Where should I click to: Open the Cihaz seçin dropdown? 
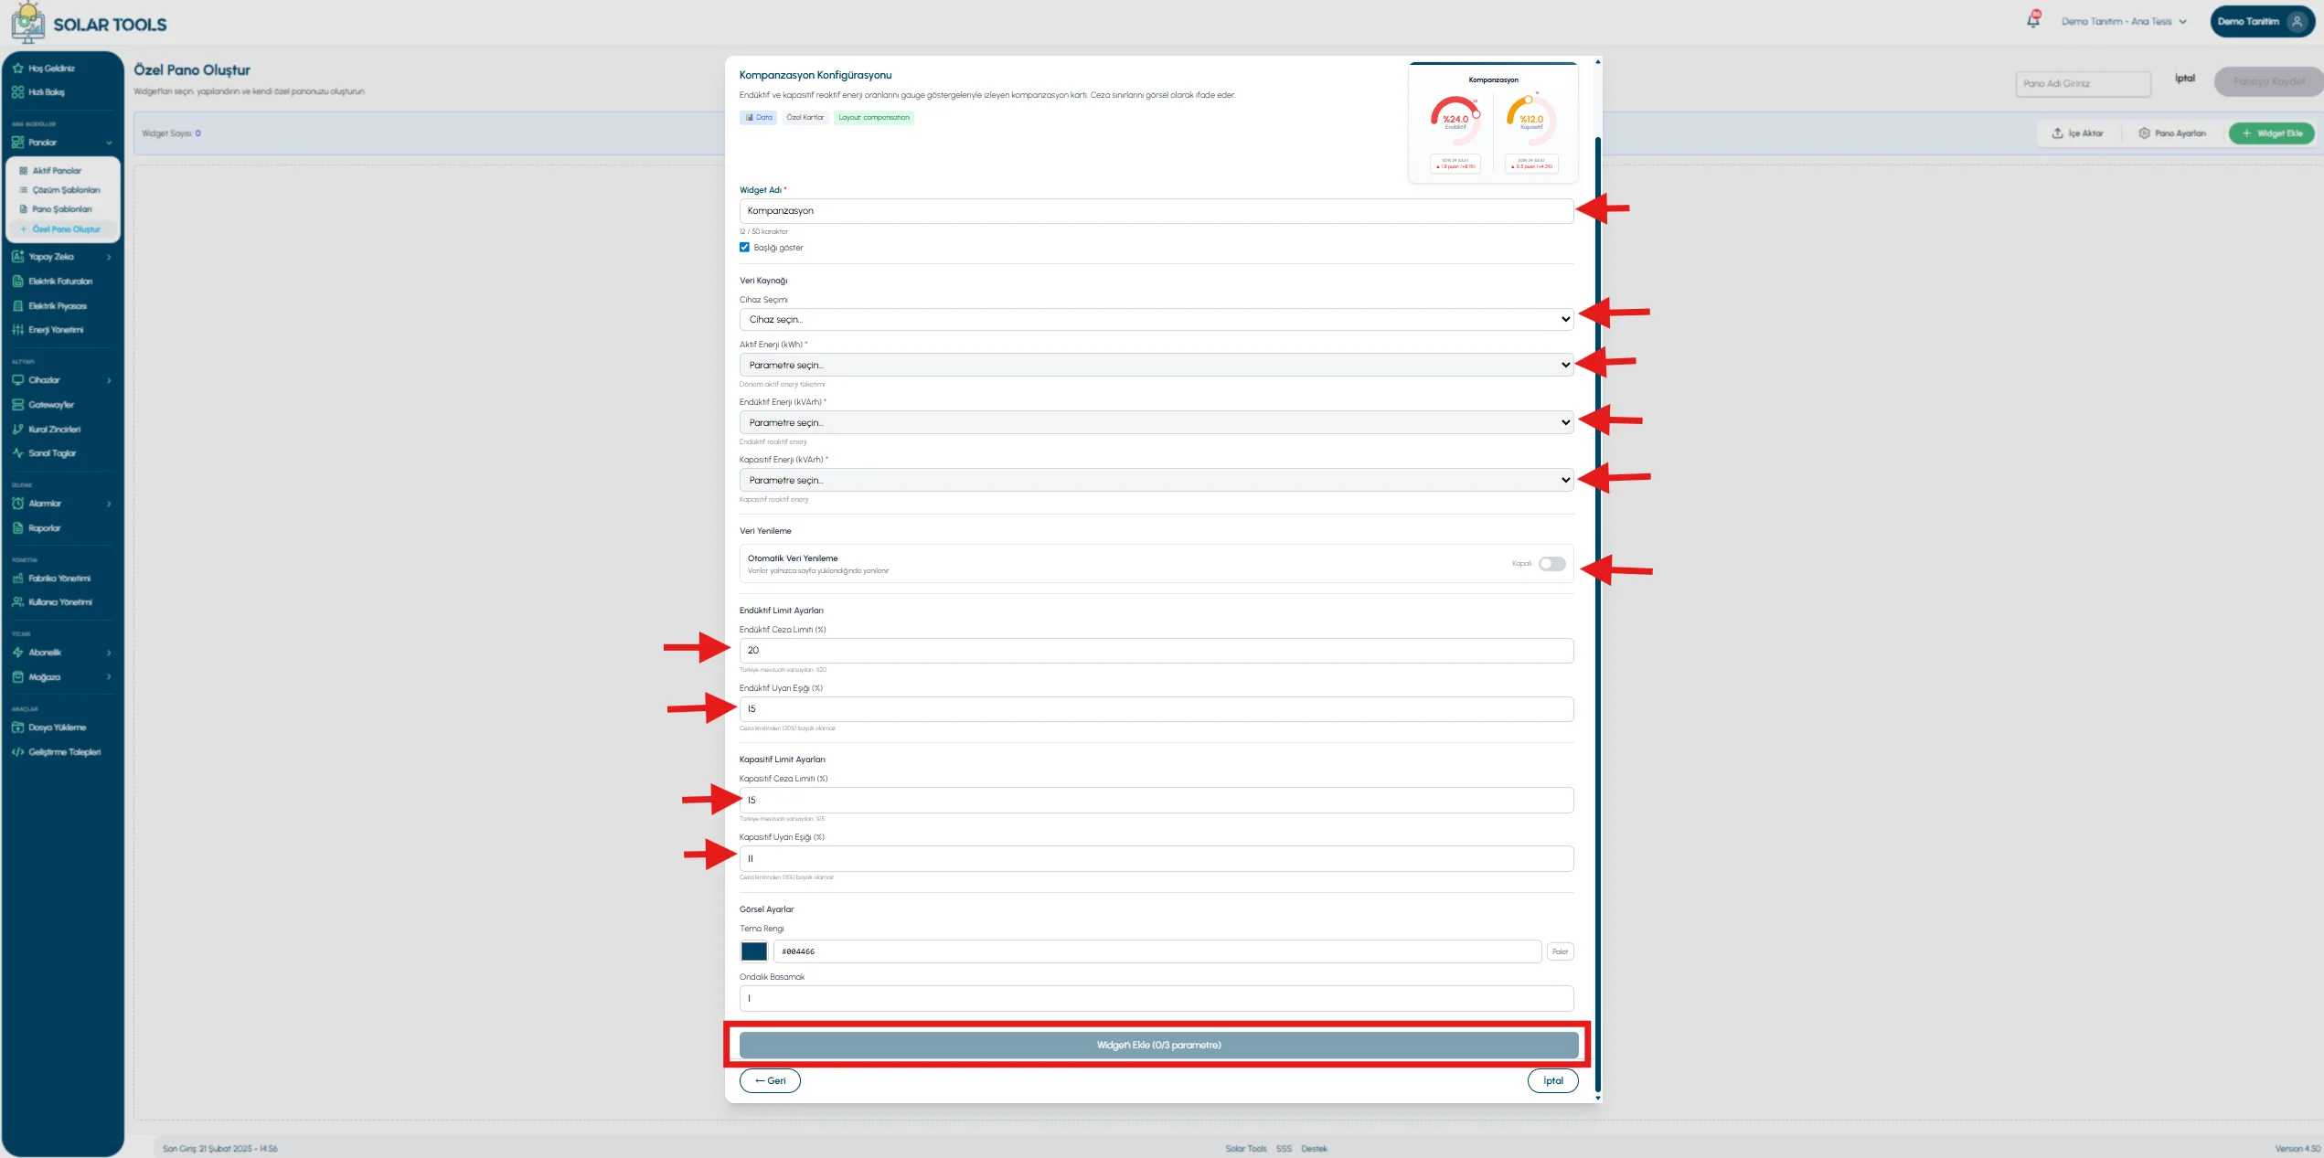point(1156,320)
